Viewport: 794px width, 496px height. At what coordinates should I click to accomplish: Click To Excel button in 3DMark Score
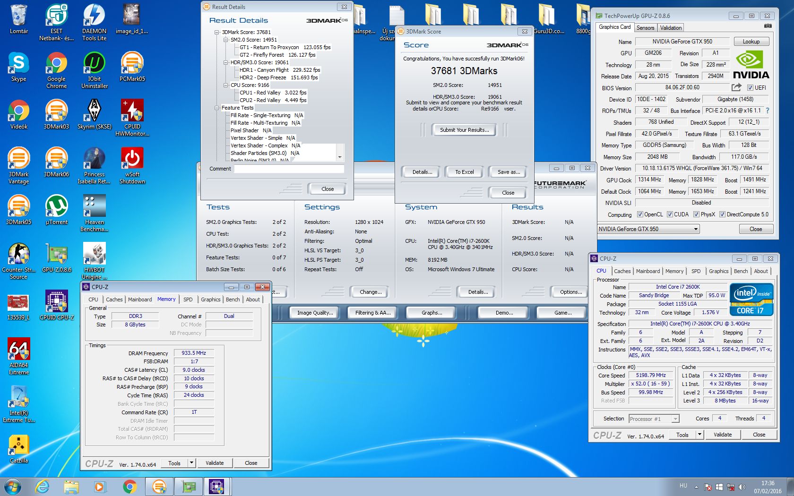click(x=464, y=172)
